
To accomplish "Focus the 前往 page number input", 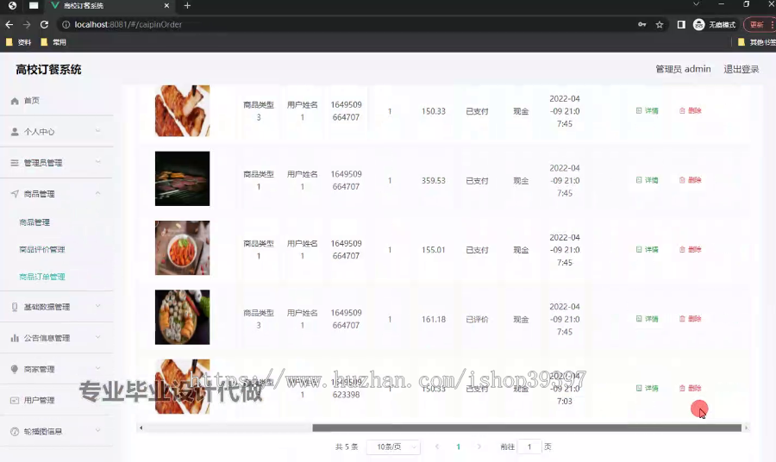I will (529, 446).
